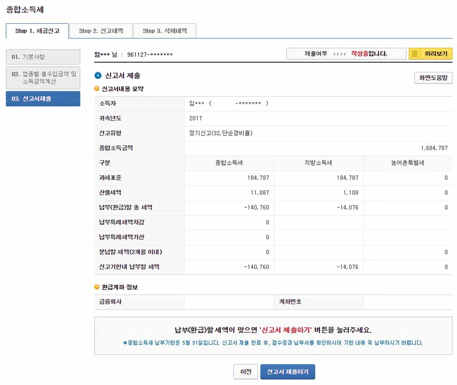Screen dimensions: 457x385
Task: Submit using 신고서 제출하기 button
Action: [288, 372]
